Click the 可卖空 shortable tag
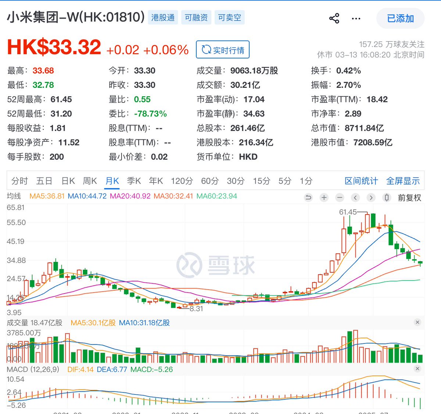This screenshot has width=441, height=414. tap(229, 17)
